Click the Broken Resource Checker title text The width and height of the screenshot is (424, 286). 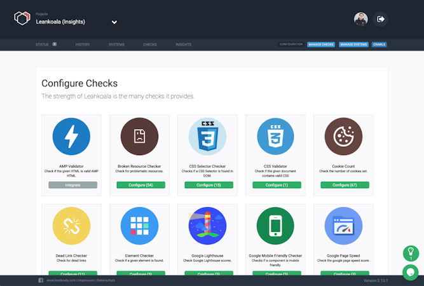tap(139, 167)
